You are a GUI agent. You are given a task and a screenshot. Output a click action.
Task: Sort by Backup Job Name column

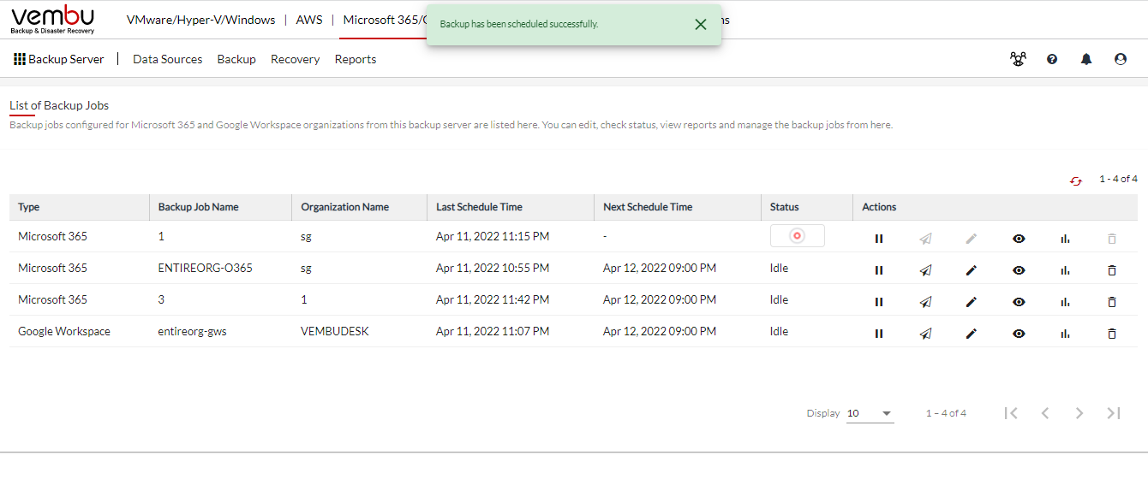(199, 207)
